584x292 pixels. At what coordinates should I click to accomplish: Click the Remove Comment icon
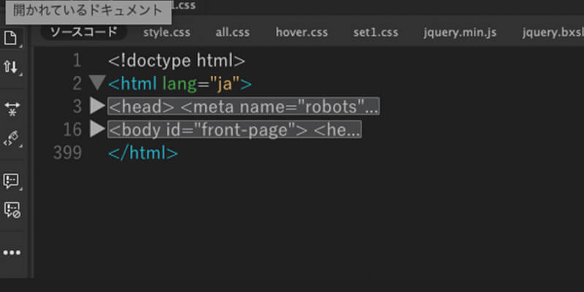[12, 210]
